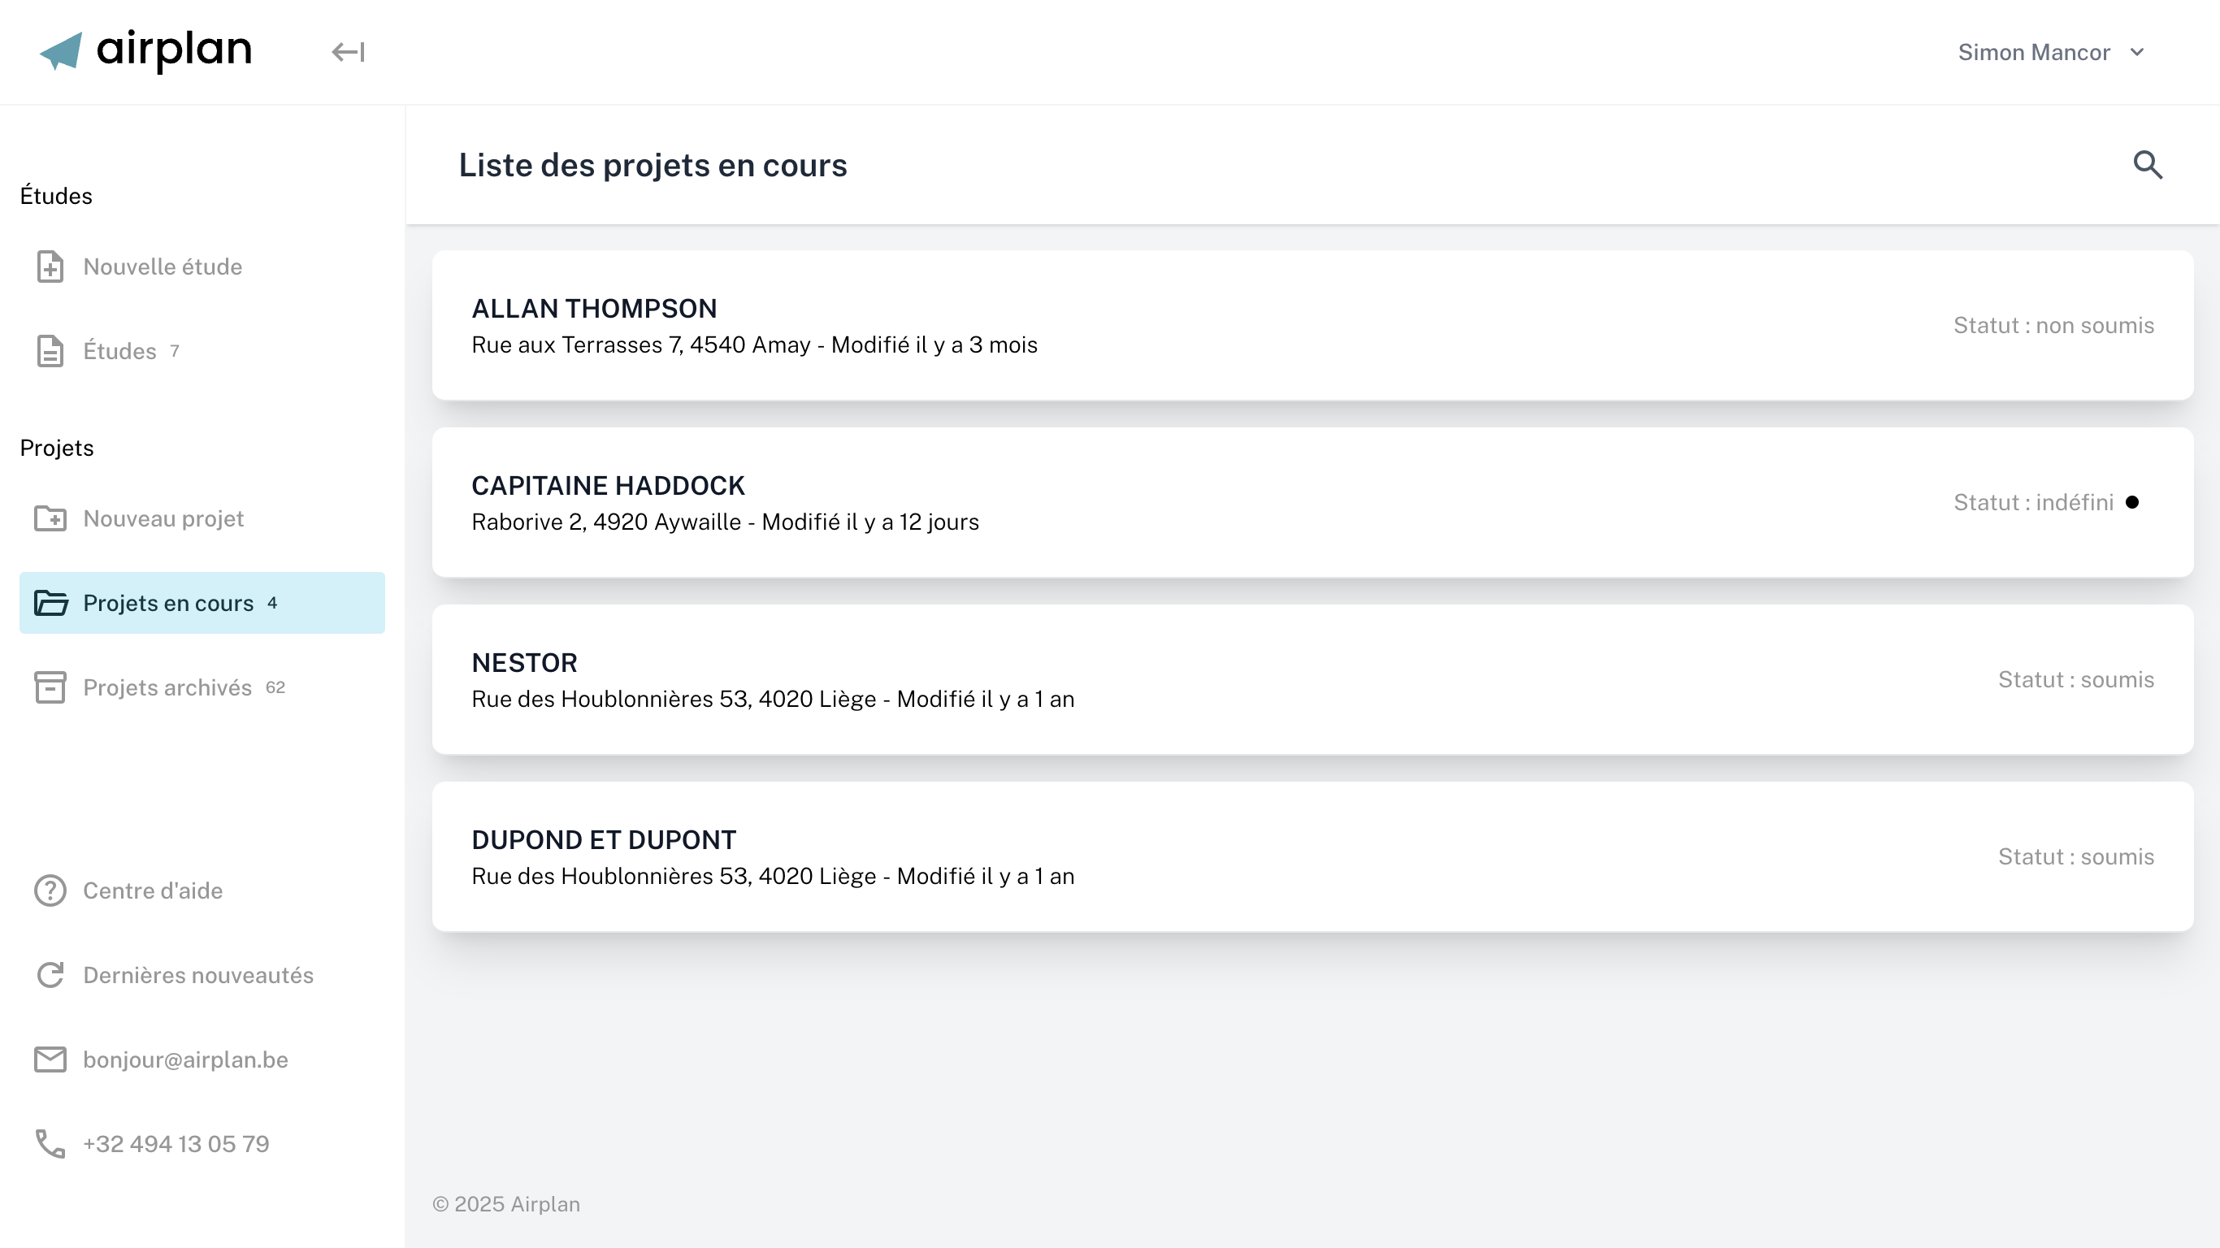The image size is (2220, 1248).
Task: Click the envelope email icon
Action: coord(50,1059)
